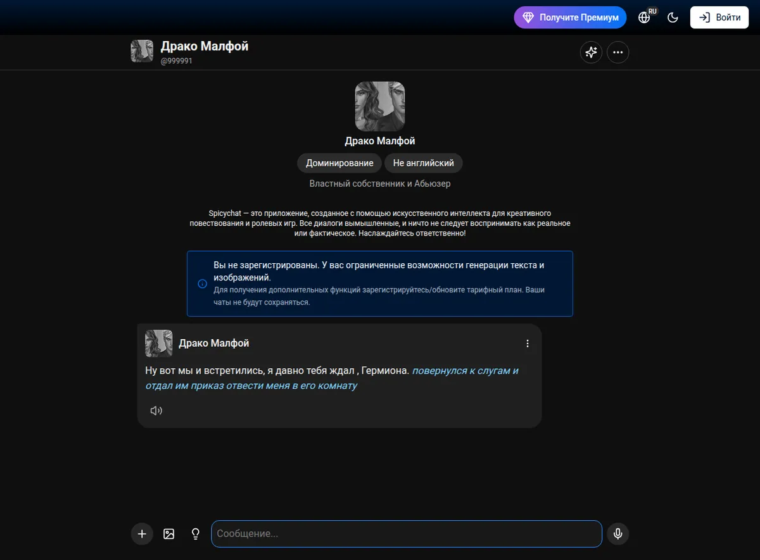Open the sparkle AI settings icon
Screen dimensions: 760x560
tap(591, 53)
